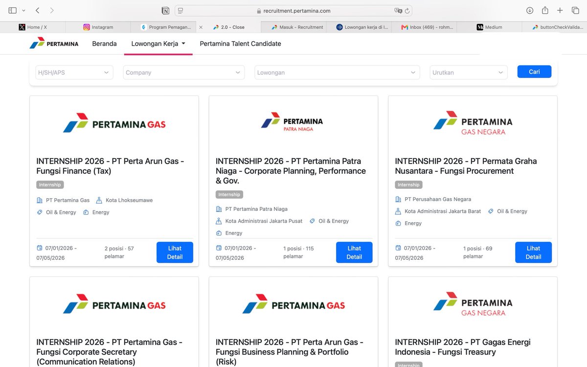Click Lihat Detail for Finance (Tax) internship
Viewport: 587px width, 367px height.
click(x=175, y=252)
